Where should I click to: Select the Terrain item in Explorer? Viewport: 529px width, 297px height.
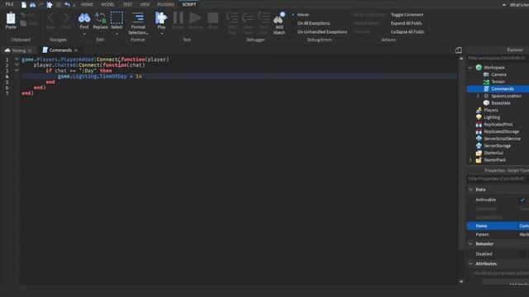[498, 82]
